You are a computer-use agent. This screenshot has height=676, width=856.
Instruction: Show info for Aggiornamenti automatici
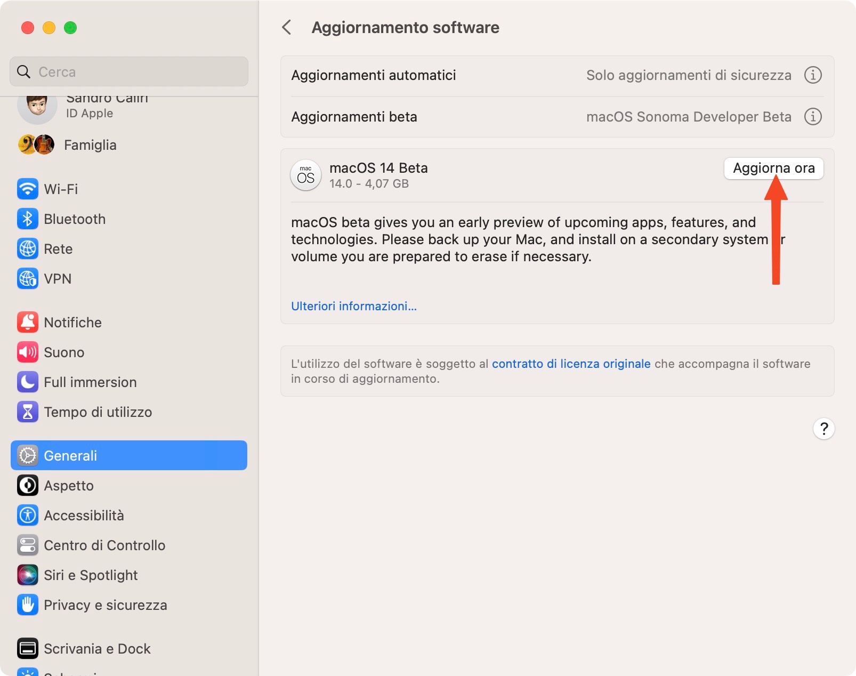813,75
